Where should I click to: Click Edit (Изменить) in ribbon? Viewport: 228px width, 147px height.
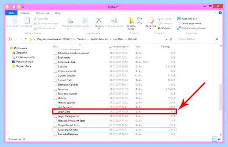click(165, 23)
